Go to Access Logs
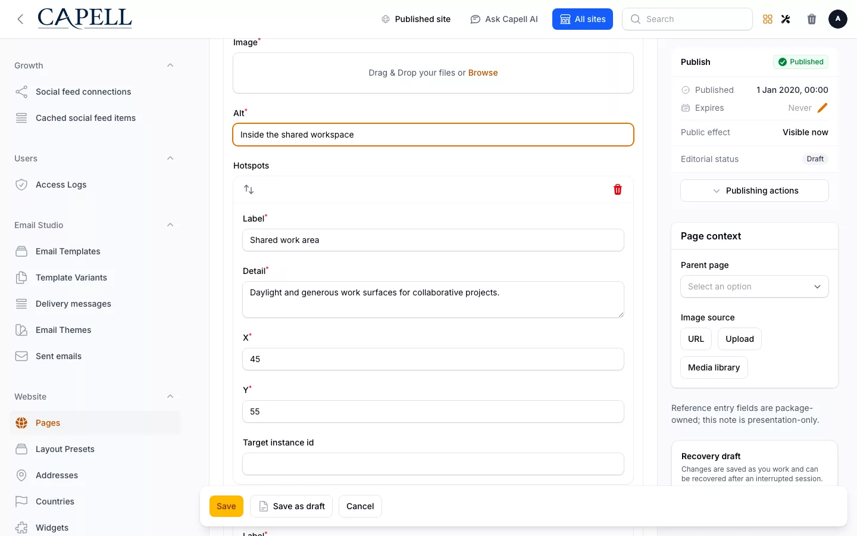 pyautogui.click(x=95, y=185)
